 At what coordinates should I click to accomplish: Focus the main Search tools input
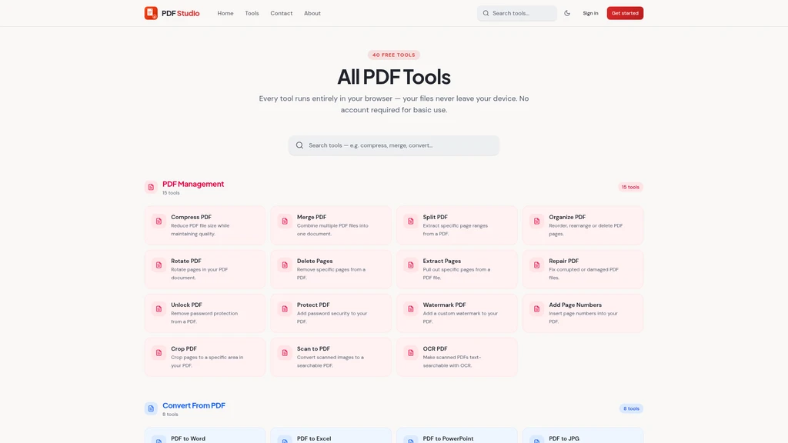click(394, 145)
